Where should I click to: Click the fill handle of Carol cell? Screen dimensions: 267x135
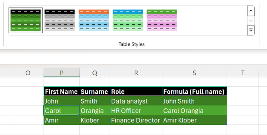(79, 115)
